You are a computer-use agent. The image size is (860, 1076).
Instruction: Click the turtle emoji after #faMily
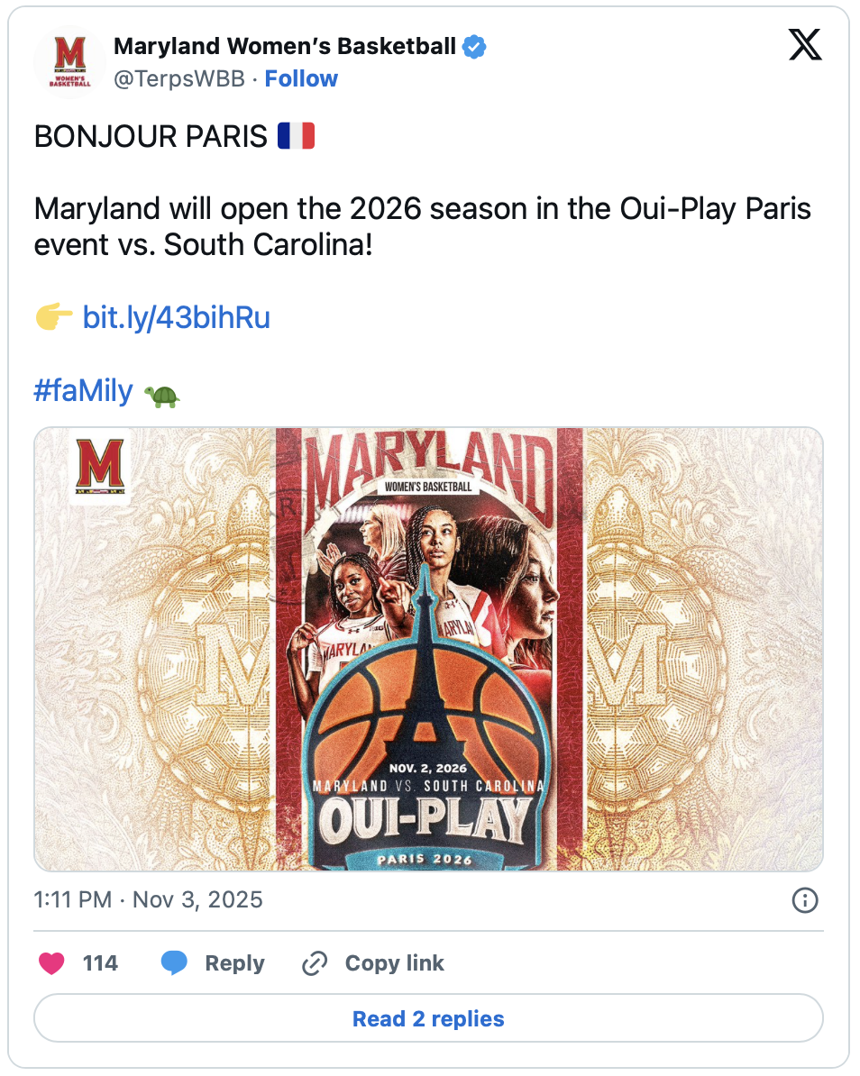(162, 394)
